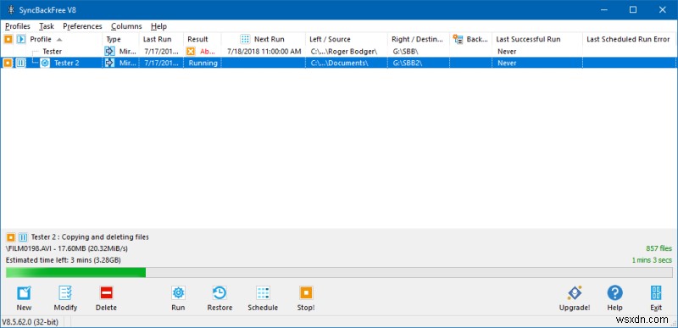Pause Tester 2 using row's pause icon
The image size is (678, 328).
(x=20, y=63)
